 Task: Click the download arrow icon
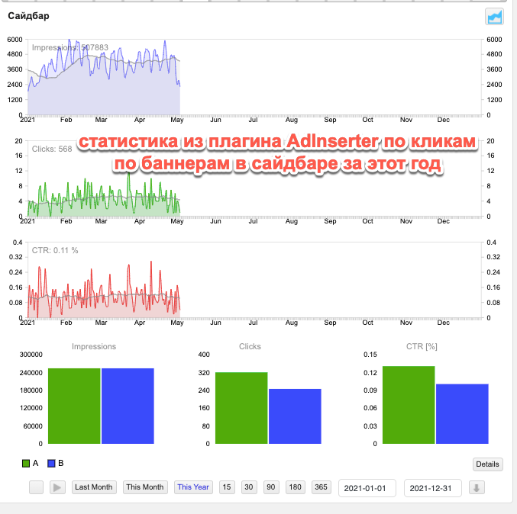pos(477,487)
